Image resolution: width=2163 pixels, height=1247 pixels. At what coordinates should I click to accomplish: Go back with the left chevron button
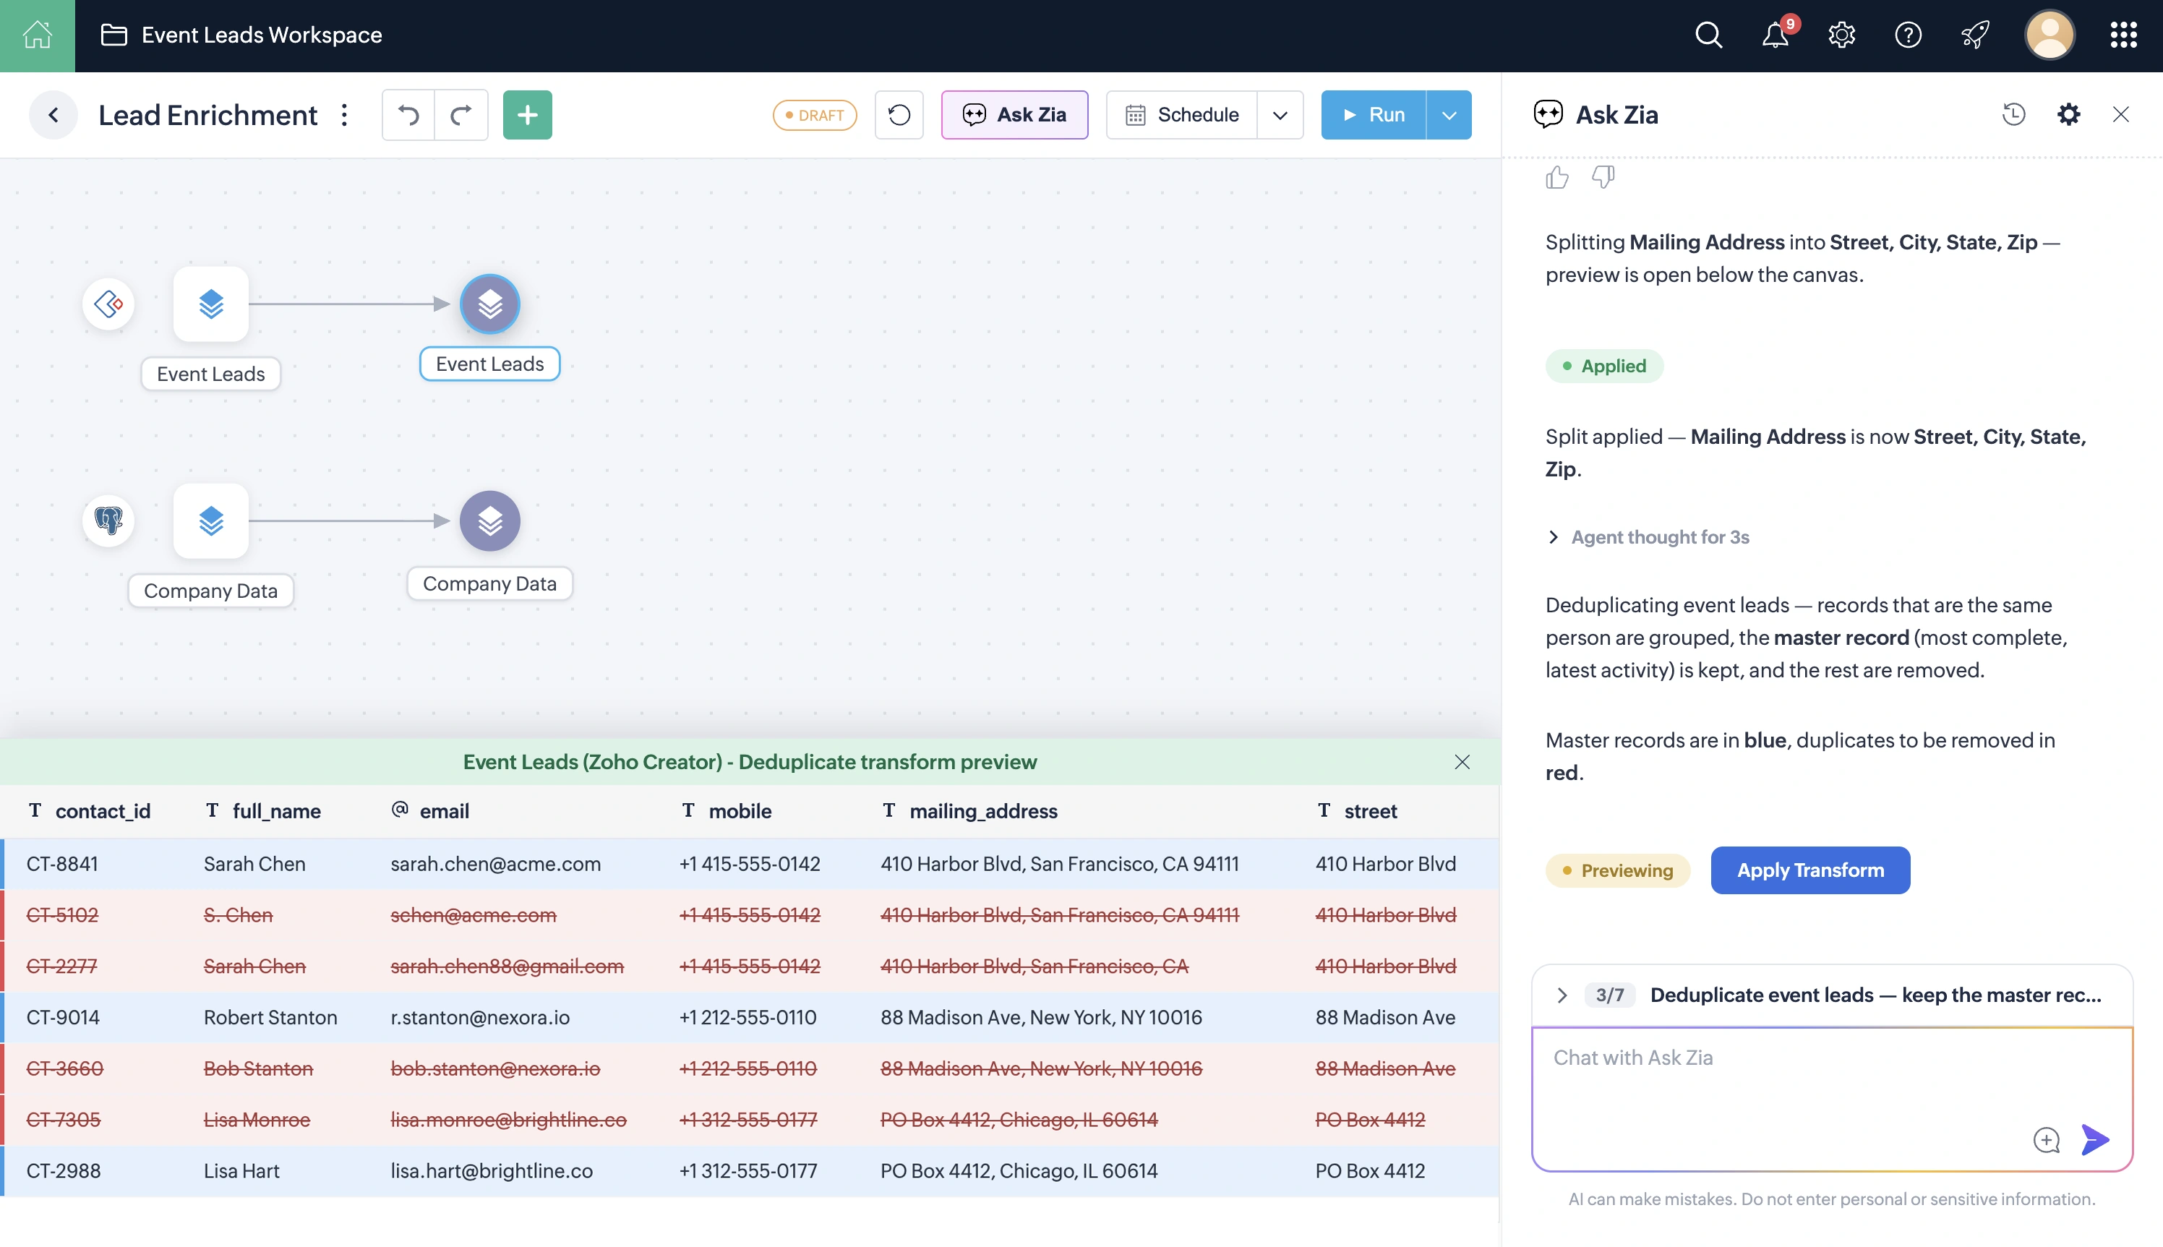pos(53,115)
